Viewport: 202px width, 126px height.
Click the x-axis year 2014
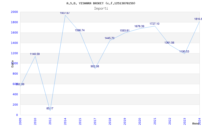[65, 121]
